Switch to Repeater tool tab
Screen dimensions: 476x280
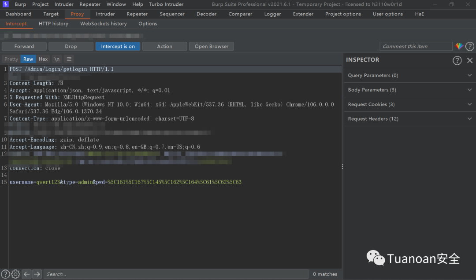click(x=137, y=14)
